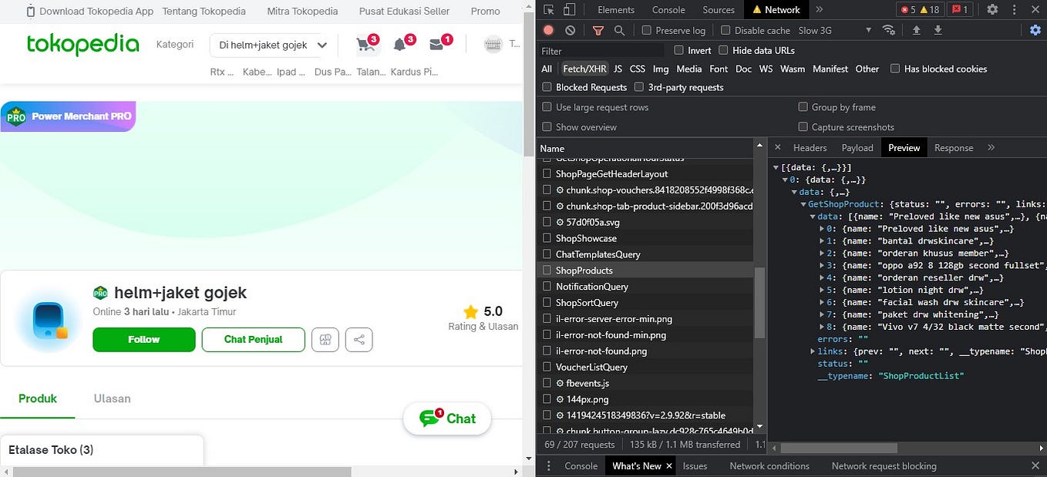
Task: Open the Pusat Edukasi Seller link
Action: pos(403,11)
